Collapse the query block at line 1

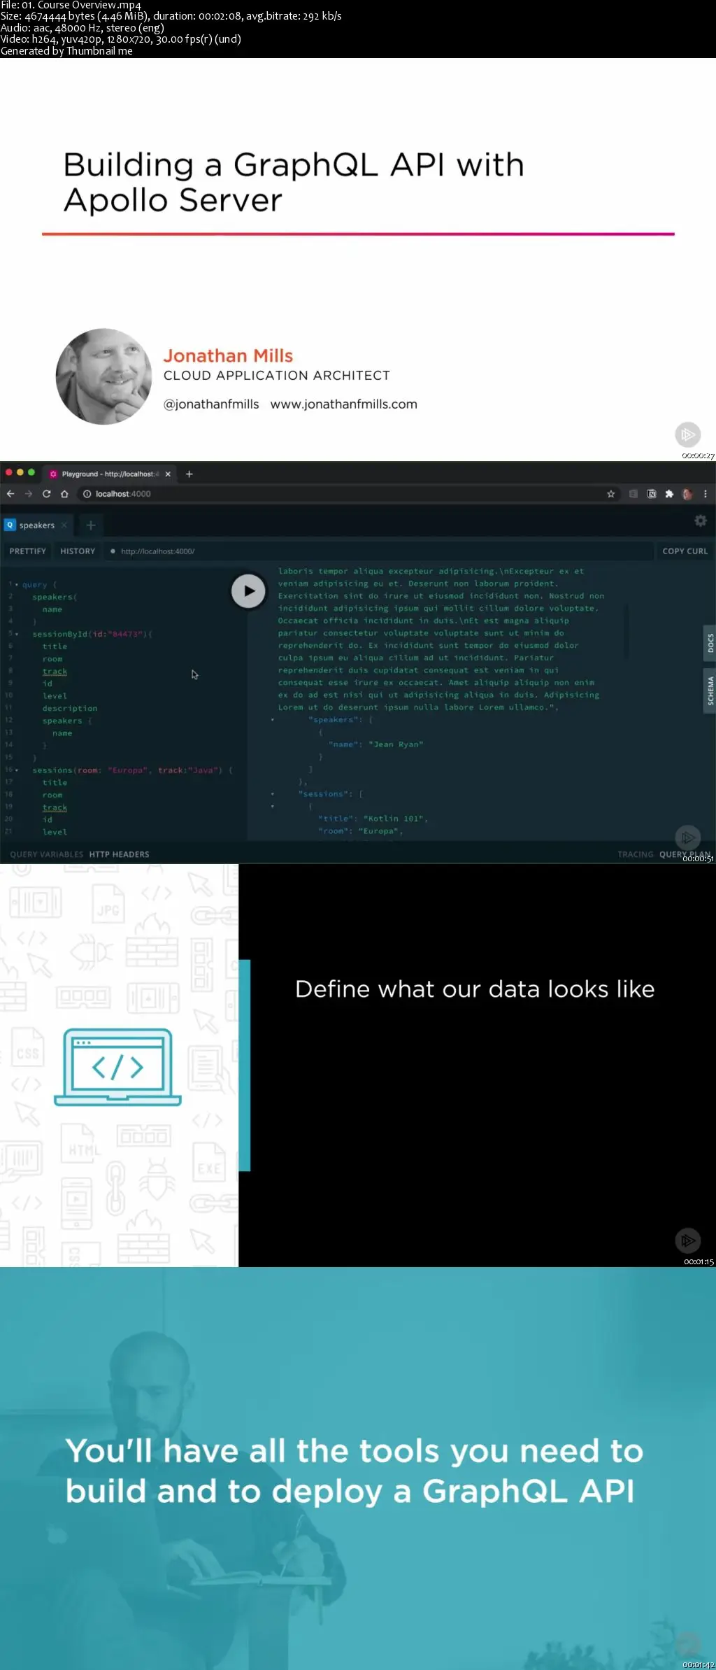[x=17, y=585]
